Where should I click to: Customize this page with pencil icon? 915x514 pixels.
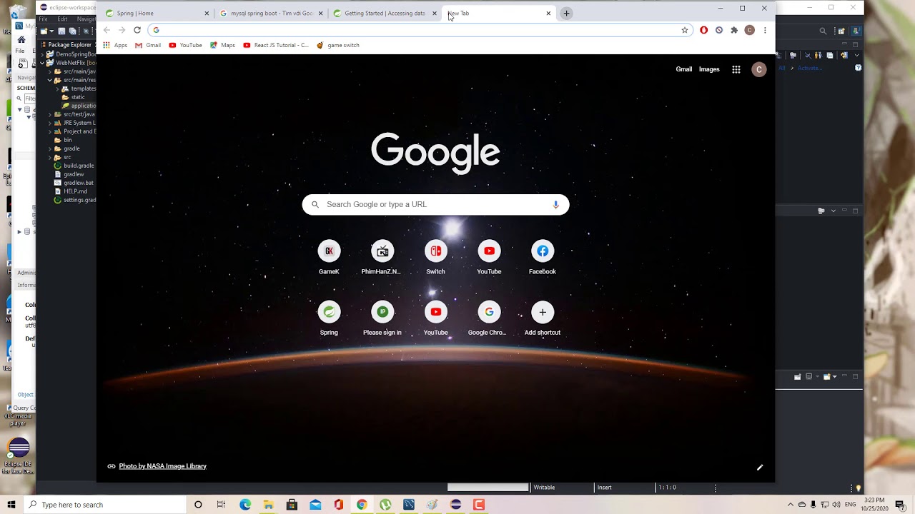click(x=760, y=468)
